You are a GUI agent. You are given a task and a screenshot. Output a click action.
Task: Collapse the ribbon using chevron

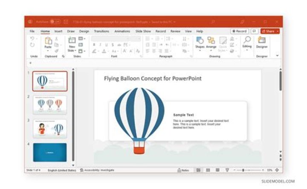coord(277,56)
